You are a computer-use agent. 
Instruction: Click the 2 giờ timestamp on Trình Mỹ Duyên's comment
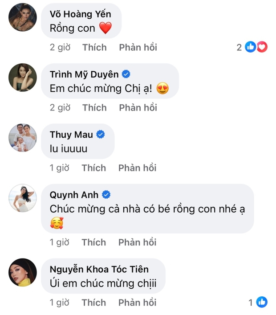coord(60,107)
